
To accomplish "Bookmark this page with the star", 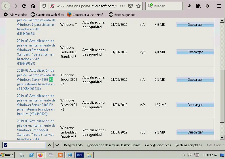I will pos(138,6).
